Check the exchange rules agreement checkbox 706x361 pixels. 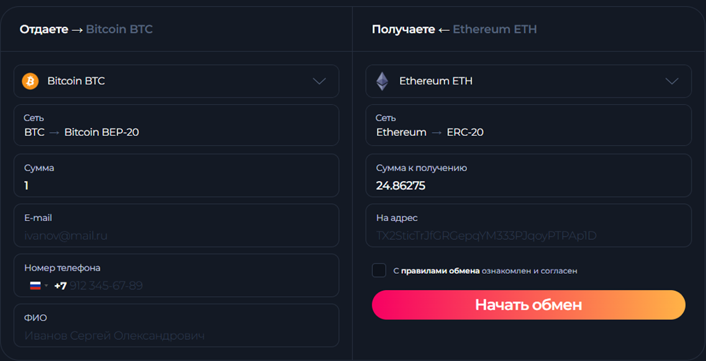point(379,271)
